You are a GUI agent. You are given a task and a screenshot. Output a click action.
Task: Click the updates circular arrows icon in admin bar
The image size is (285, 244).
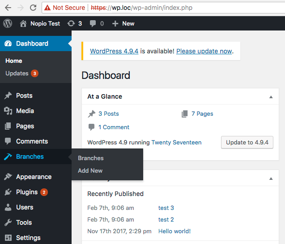tap(71, 23)
